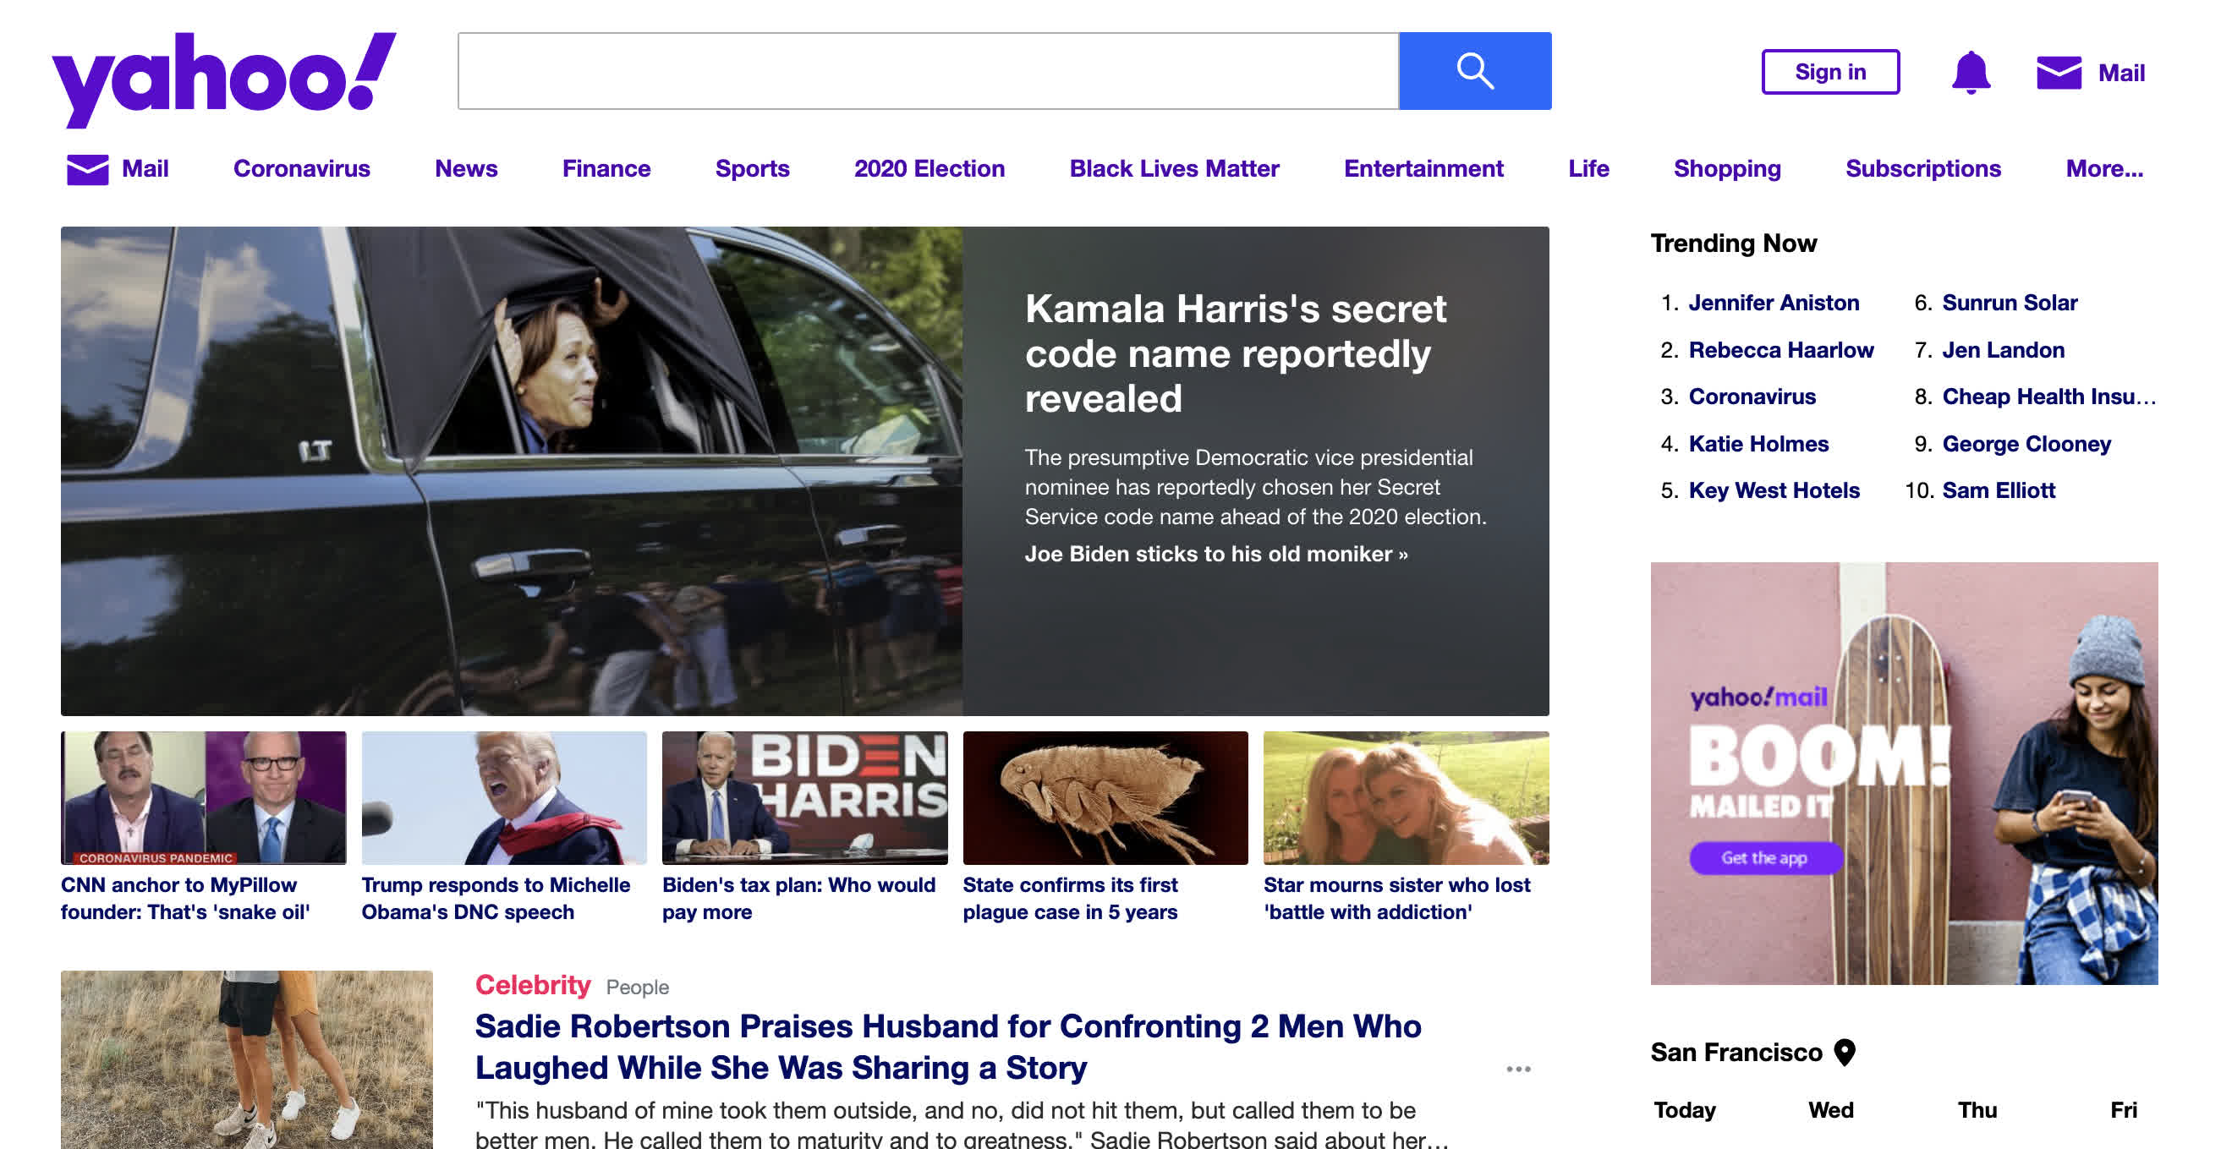Open Sadie Robertson Praises Husband headline
The height and width of the screenshot is (1149, 2221).
coord(948,1047)
